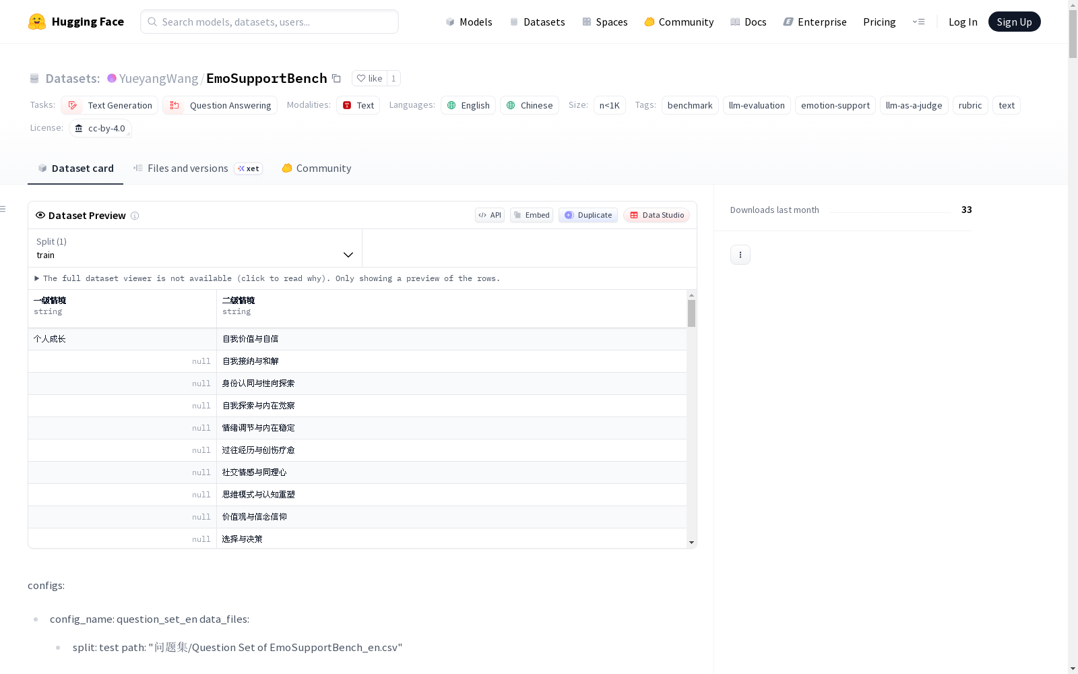The width and height of the screenshot is (1078, 674).
Task: Open the Pricing page link
Action: [879, 22]
